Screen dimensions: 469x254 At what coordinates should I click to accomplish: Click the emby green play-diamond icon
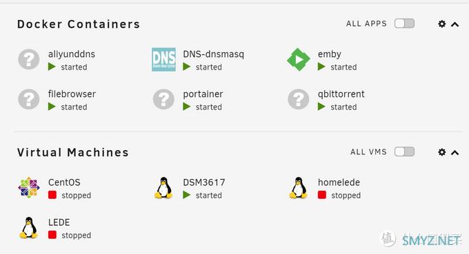click(299, 59)
